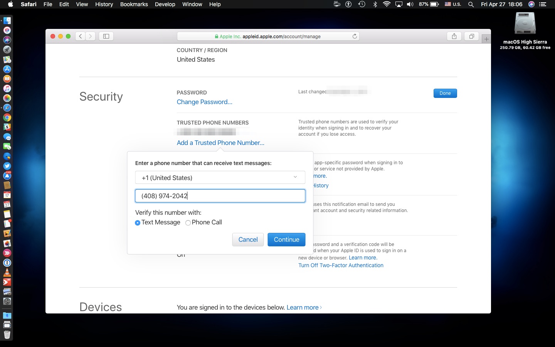This screenshot has width=555, height=347.
Task: Open FaceTime from the Dock
Action: [x=7, y=147]
